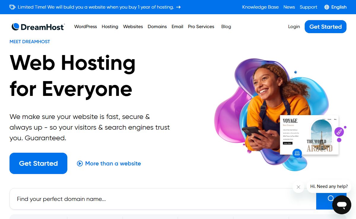This screenshot has height=219, width=356.
Task: Open the Domains menu
Action: coord(157,27)
